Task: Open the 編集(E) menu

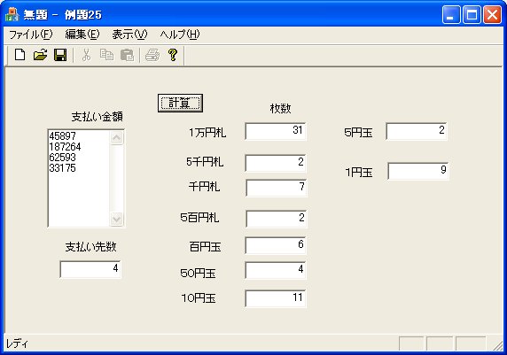Action: pos(82,35)
